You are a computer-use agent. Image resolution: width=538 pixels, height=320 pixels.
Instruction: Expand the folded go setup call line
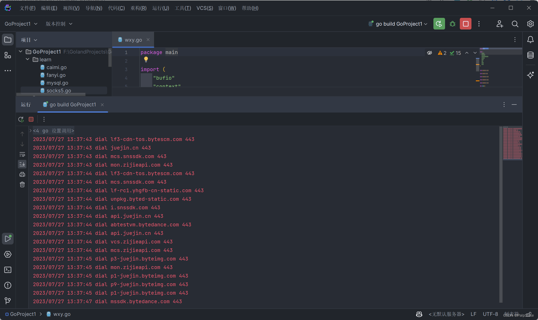click(x=31, y=131)
